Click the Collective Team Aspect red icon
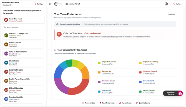This screenshot has width=186, height=107. point(59,34)
